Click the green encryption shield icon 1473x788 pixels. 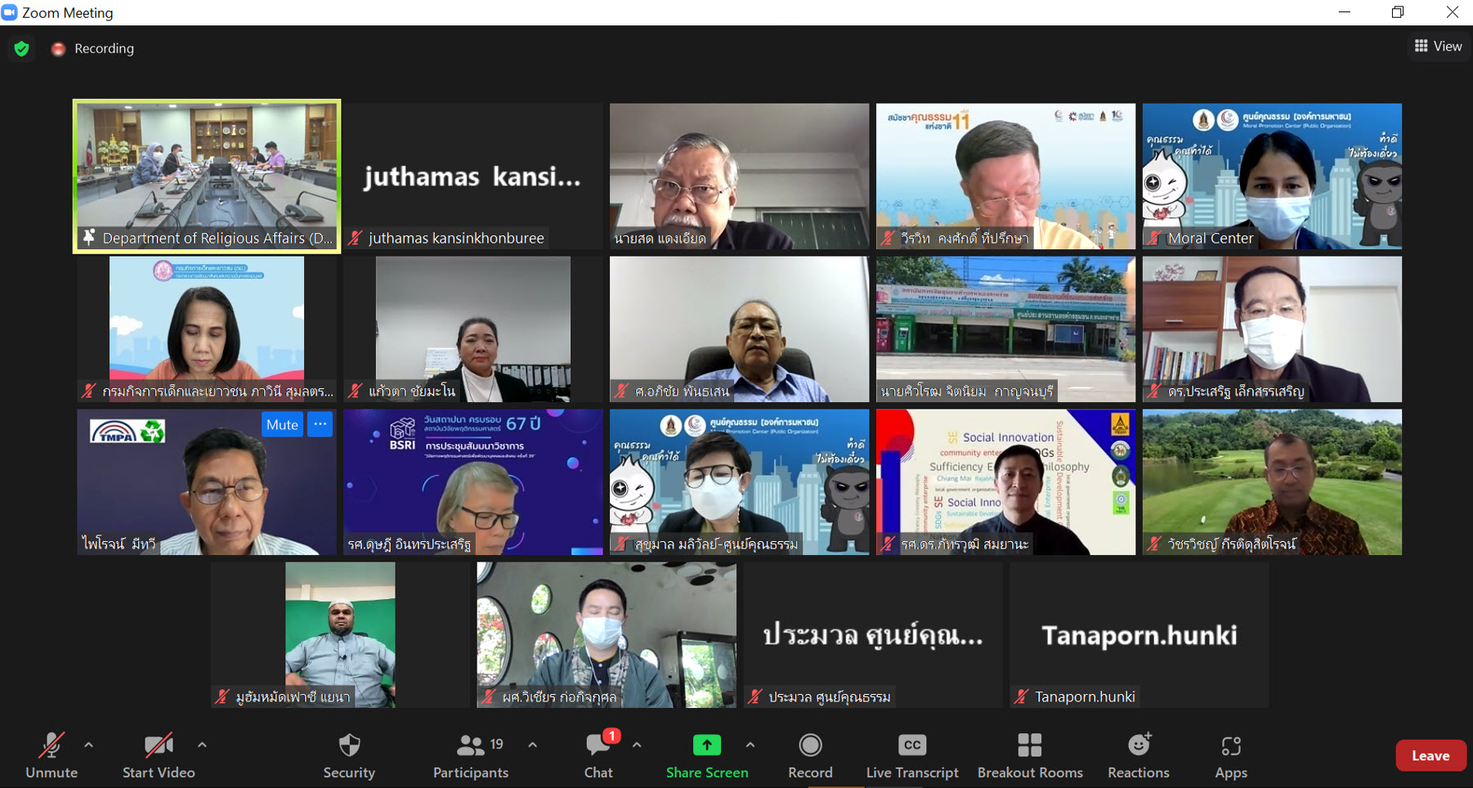pos(22,48)
